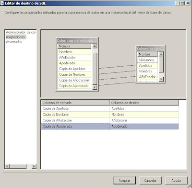Click left pane horizontal scrollbar thumb
This screenshot has width=192, height=188.
pyautogui.click(x=18, y=166)
